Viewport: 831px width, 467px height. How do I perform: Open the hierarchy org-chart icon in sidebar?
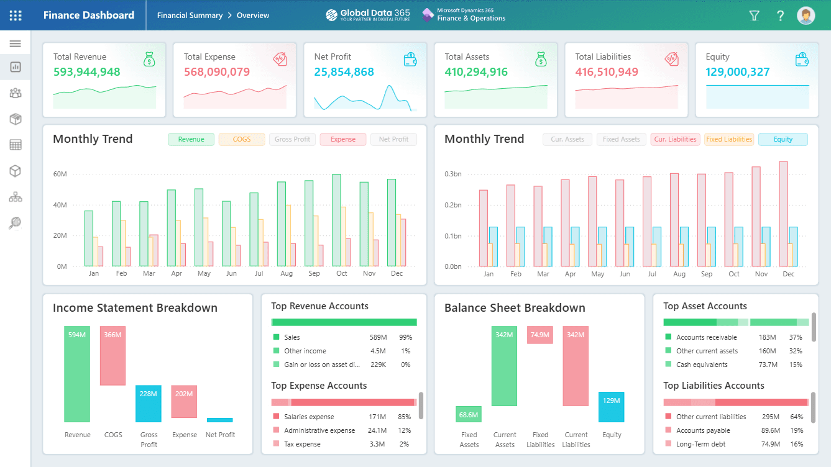pyautogui.click(x=16, y=197)
